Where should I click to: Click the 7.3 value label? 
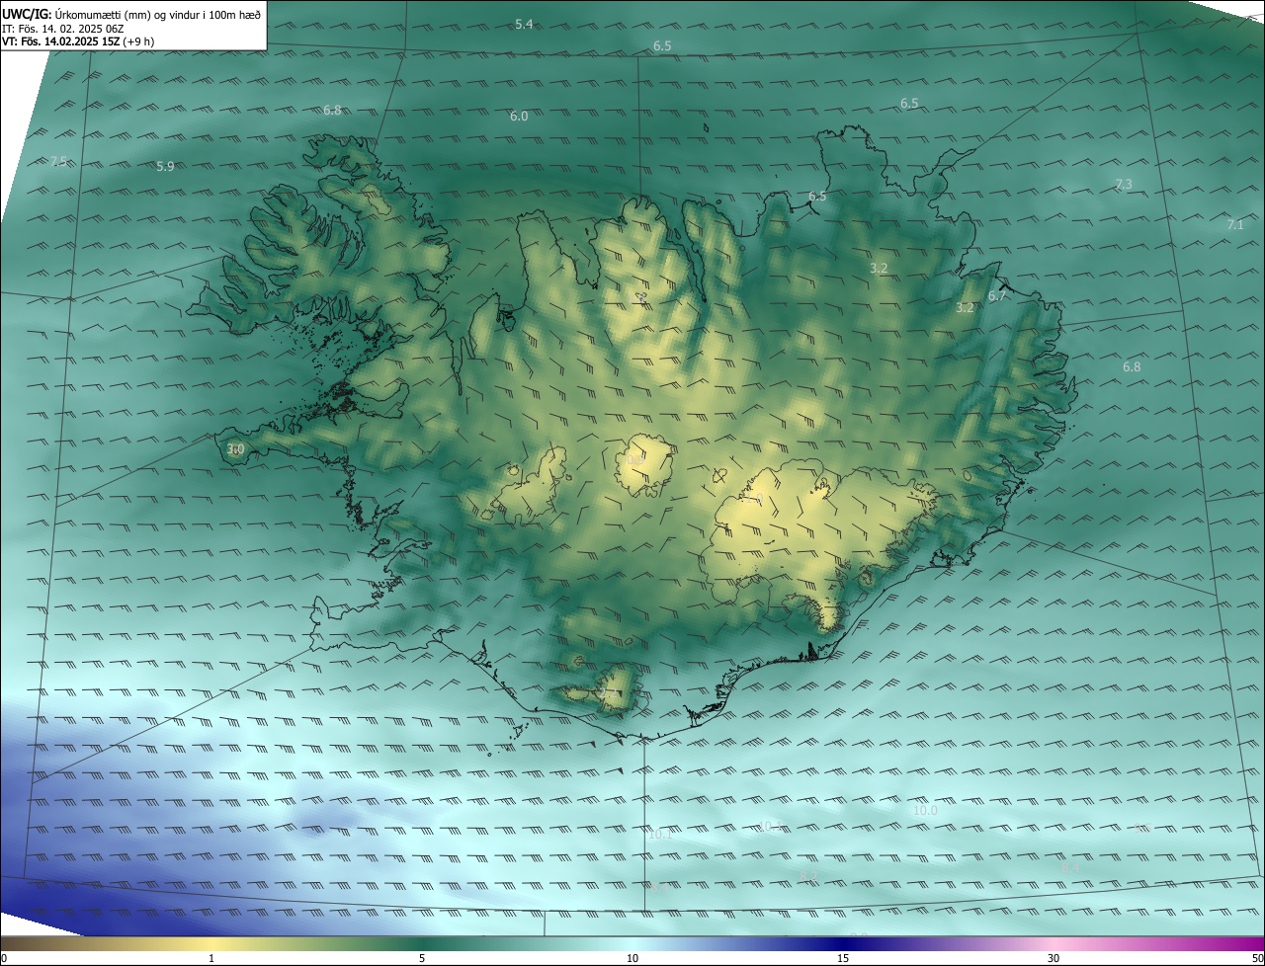coord(1124,184)
